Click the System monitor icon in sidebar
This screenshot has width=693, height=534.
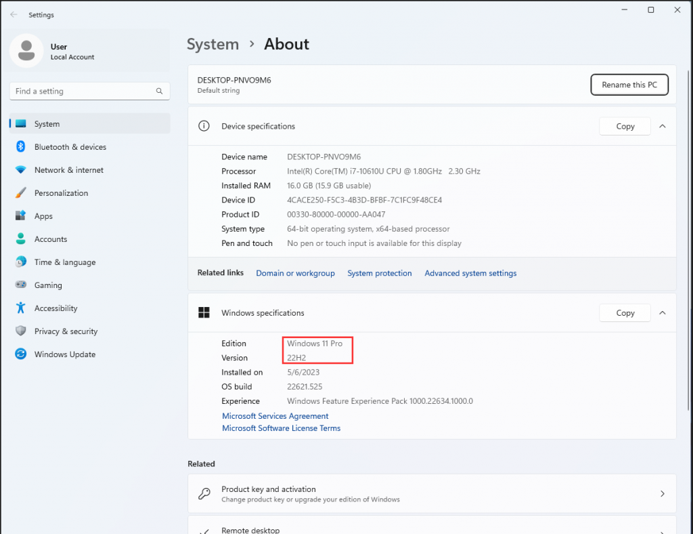(x=21, y=124)
